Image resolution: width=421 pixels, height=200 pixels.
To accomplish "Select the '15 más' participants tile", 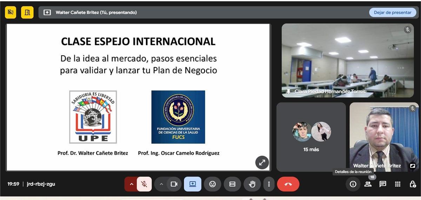I will click(311, 137).
